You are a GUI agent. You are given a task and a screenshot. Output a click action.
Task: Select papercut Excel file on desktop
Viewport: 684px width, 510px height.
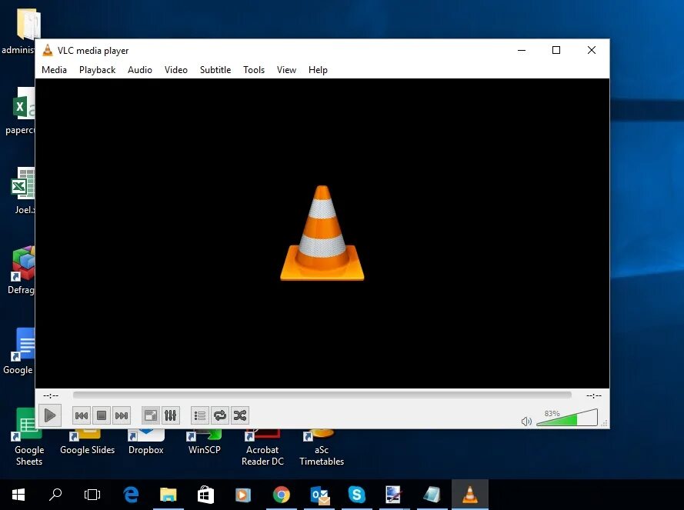coord(20,111)
